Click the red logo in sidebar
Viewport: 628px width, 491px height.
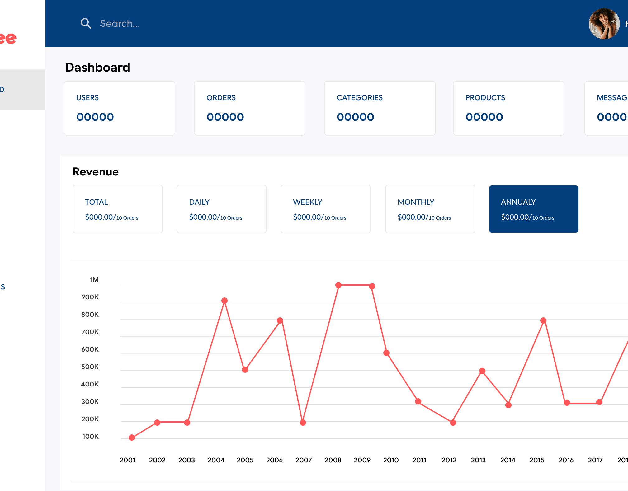9,39
